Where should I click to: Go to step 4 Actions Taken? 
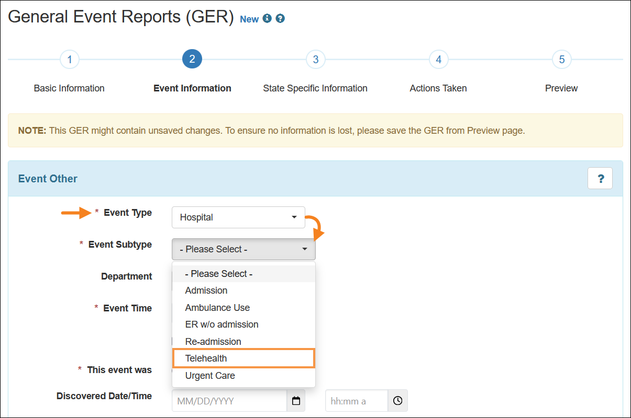click(438, 59)
